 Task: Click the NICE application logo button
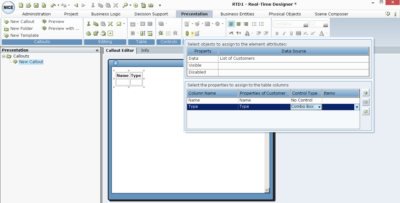[x=9, y=7]
